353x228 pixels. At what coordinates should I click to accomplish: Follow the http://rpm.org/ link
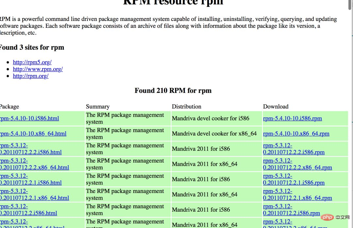pyautogui.click(x=31, y=76)
